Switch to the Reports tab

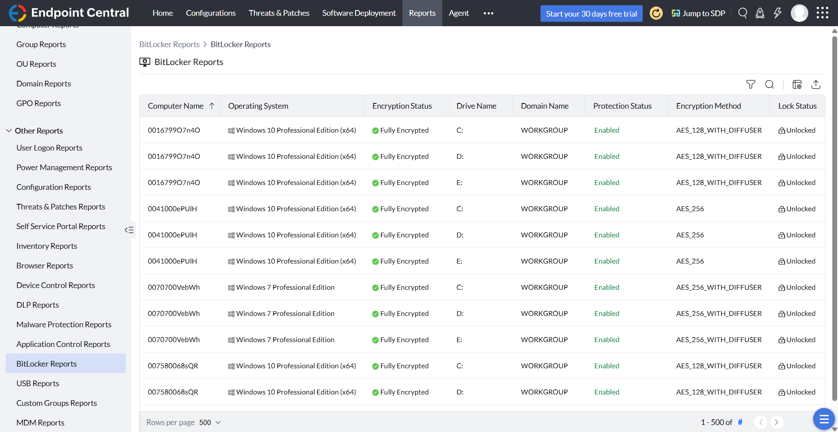coord(422,13)
